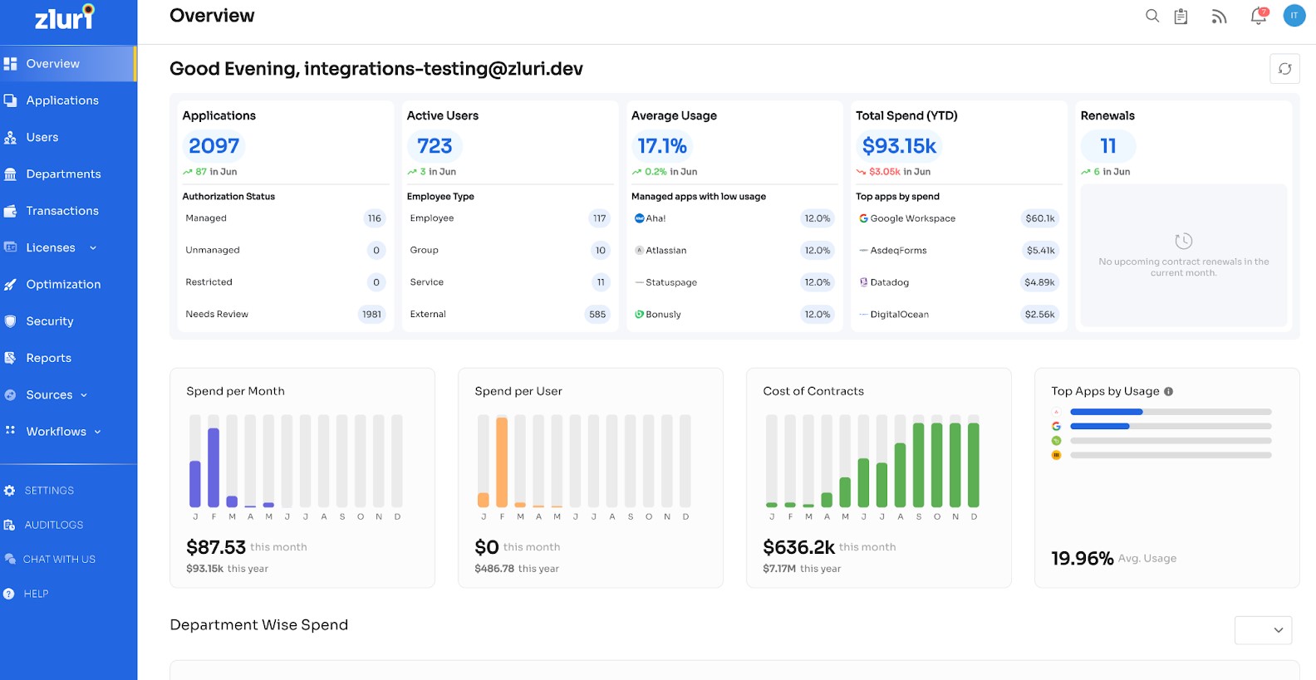Click info icon beside Top Apps by Usage

click(1168, 392)
